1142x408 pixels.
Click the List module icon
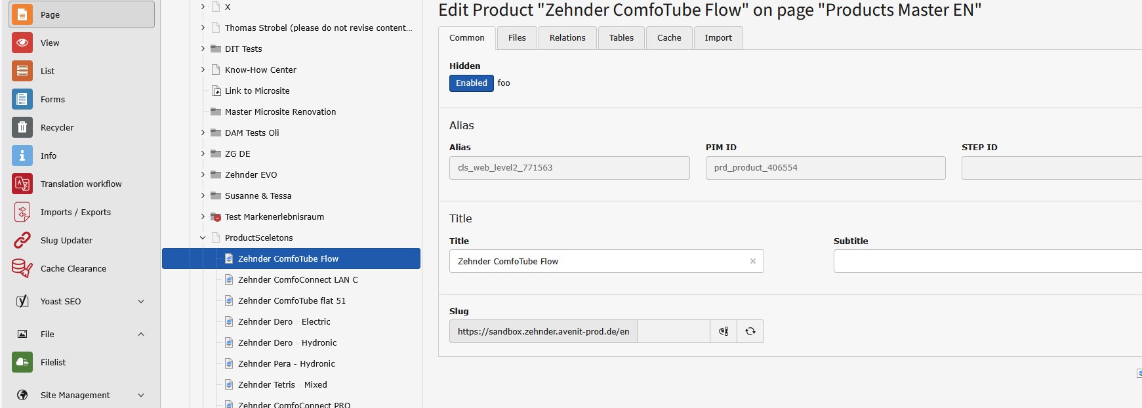click(22, 71)
